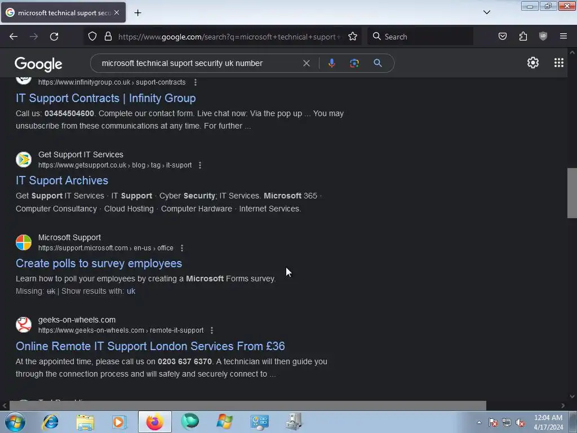Start Google voice search microphone
This screenshot has width=577, height=433.
pos(331,63)
